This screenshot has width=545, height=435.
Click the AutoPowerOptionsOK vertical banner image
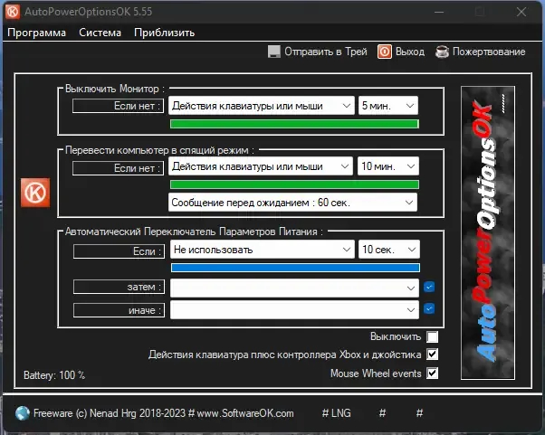(488, 232)
